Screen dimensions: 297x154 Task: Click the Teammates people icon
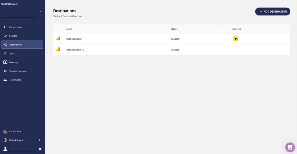(x=5, y=80)
